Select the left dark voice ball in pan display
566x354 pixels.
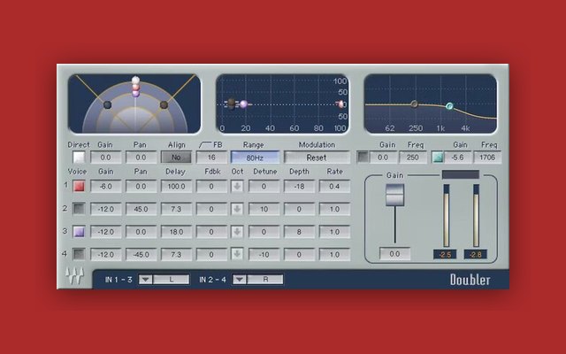[x=107, y=104]
